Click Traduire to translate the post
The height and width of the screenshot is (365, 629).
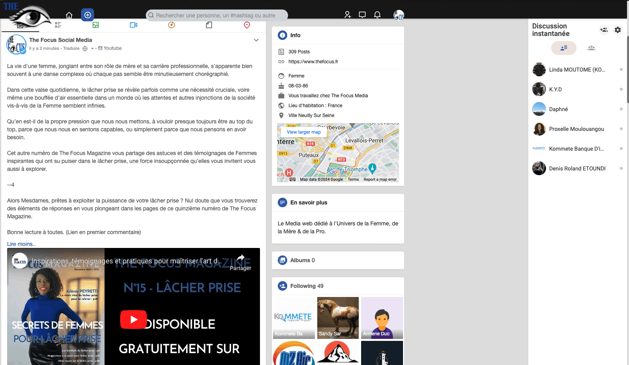pyautogui.click(x=71, y=48)
